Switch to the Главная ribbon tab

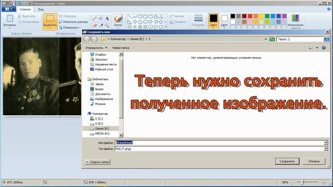[25, 9]
